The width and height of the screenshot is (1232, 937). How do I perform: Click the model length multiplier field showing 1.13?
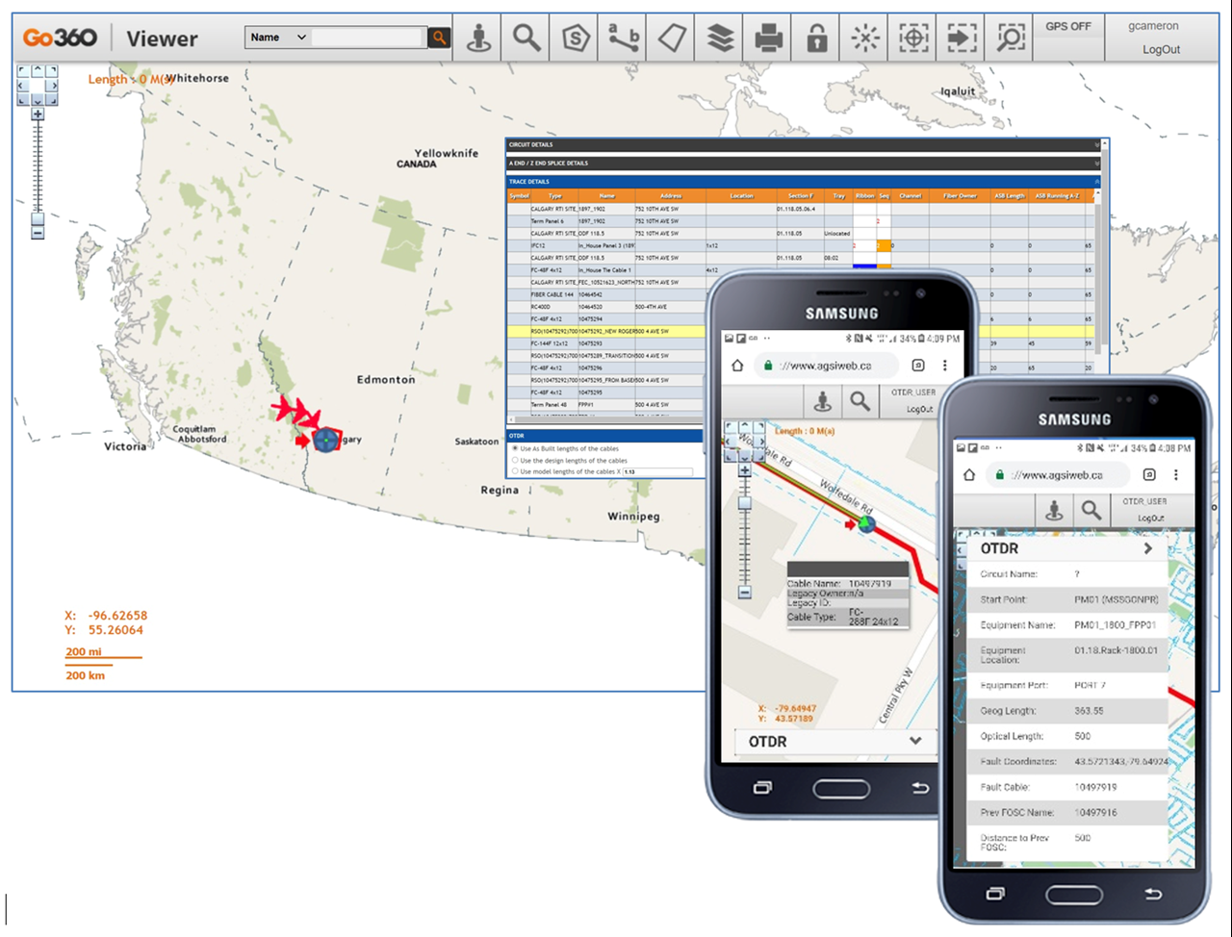[x=657, y=472]
